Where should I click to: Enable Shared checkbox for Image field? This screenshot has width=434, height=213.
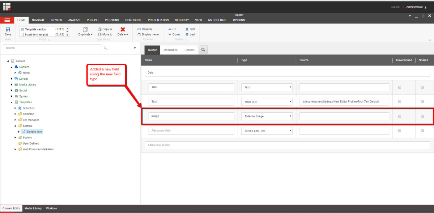(x=422, y=116)
